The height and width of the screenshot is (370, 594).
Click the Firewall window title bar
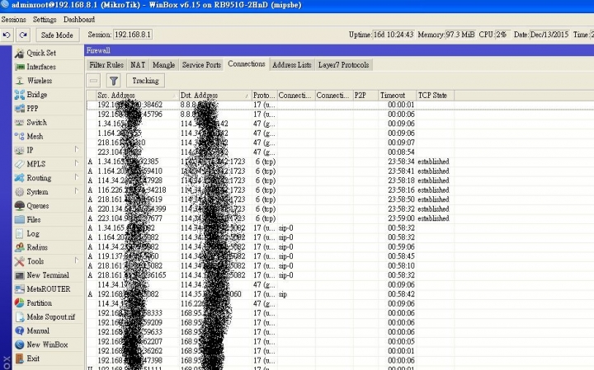pyautogui.click(x=339, y=50)
